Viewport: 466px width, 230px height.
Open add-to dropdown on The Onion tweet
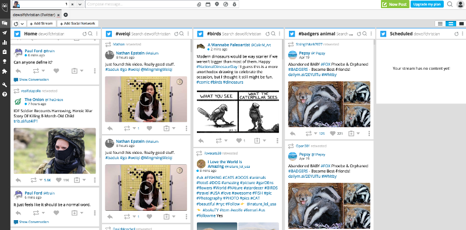84,180
